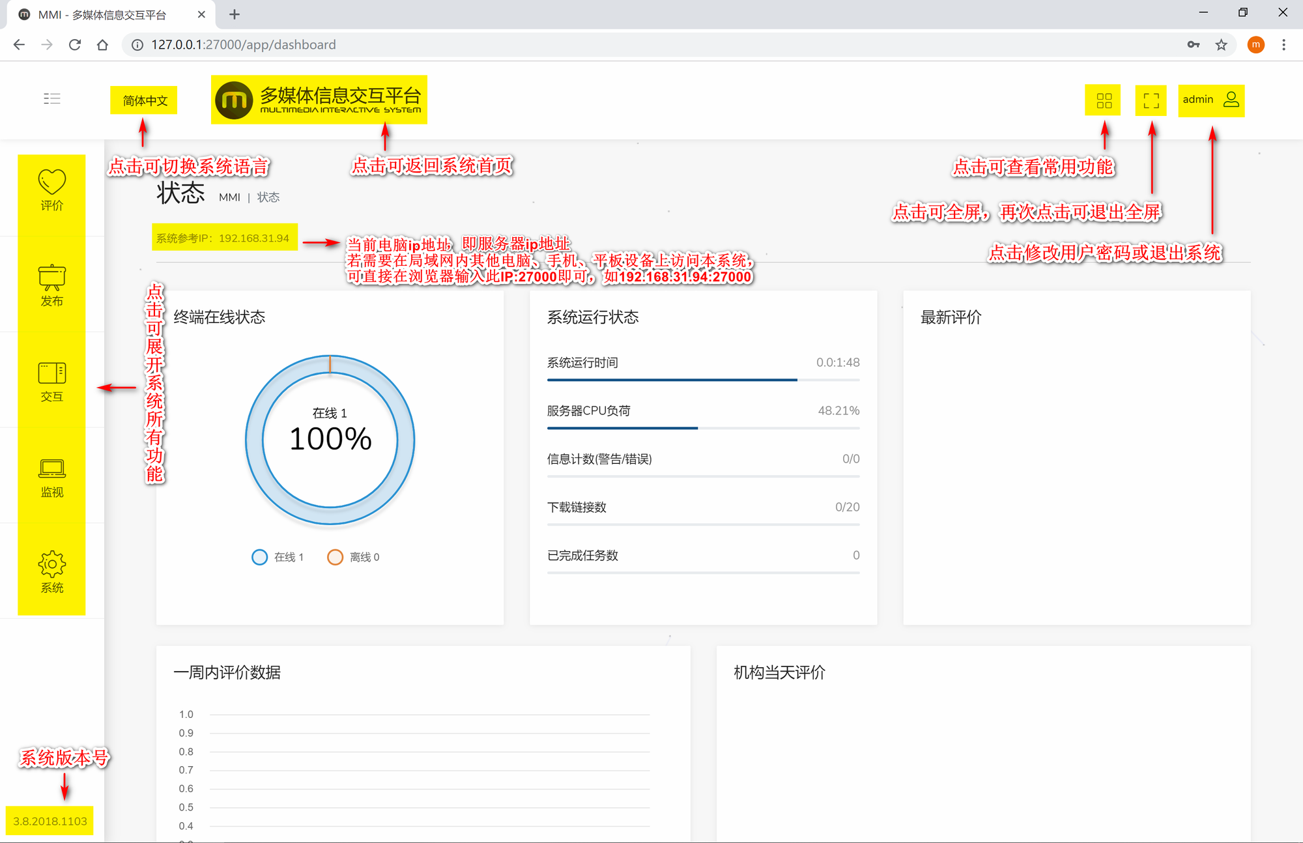Click the MMI breadcrumb link
This screenshot has width=1303, height=843.
(x=229, y=197)
